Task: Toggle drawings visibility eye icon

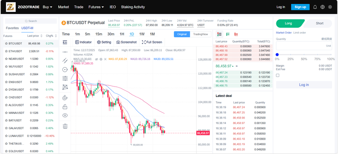Action: pyautogui.click(x=65, y=116)
